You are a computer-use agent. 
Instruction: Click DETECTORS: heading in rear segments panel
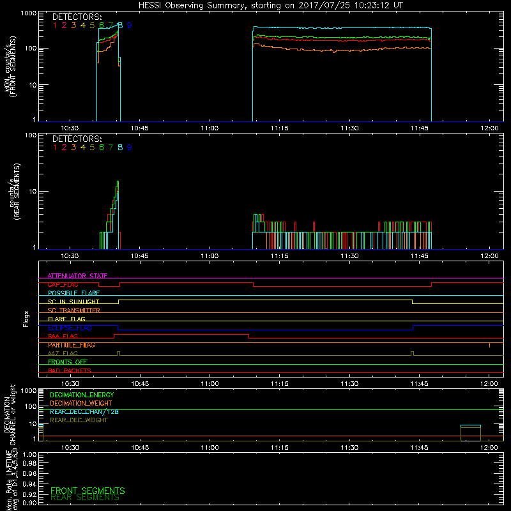[x=77, y=139]
